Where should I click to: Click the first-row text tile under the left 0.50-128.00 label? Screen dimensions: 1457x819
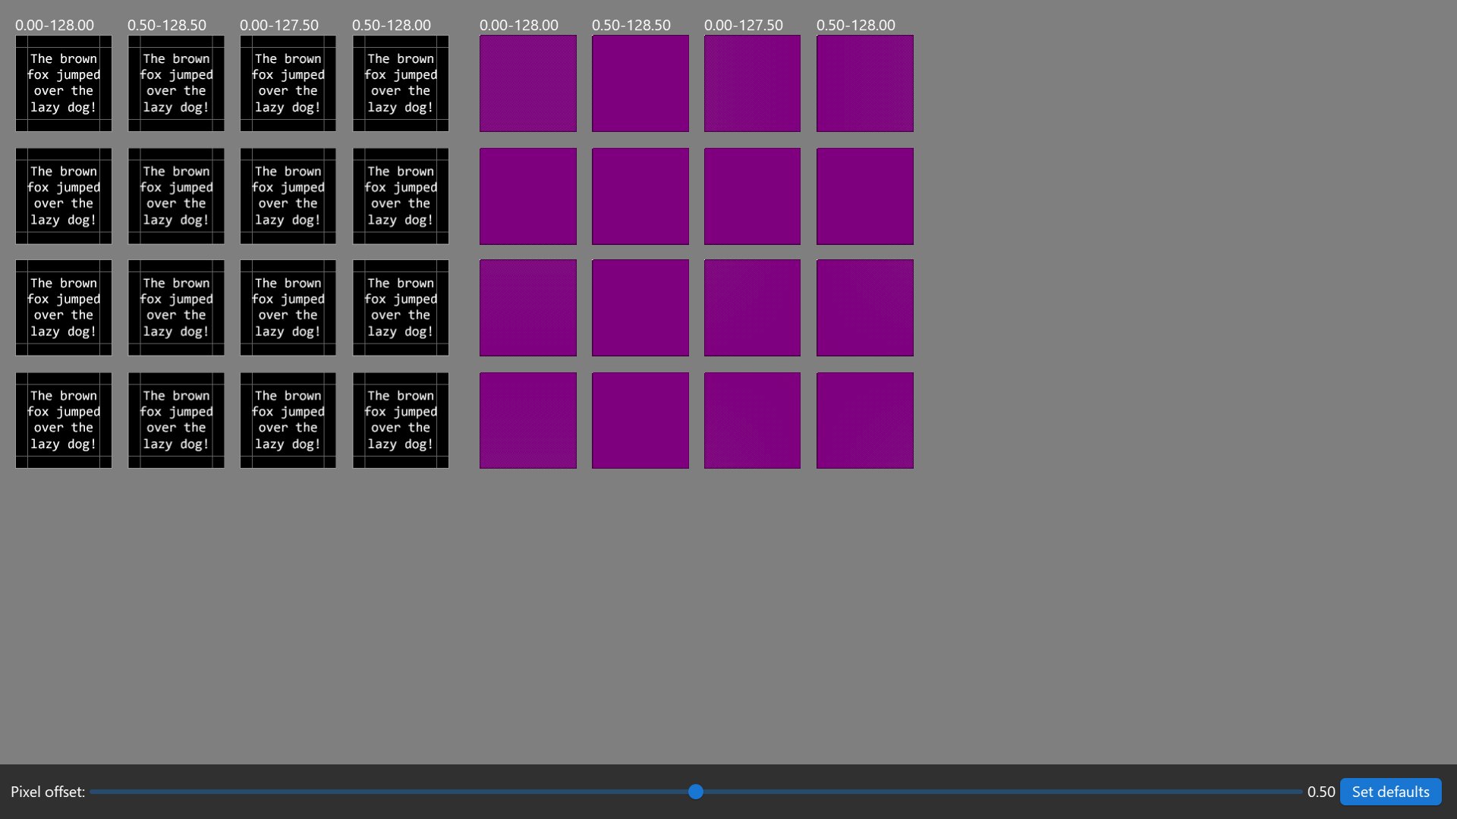click(x=401, y=83)
